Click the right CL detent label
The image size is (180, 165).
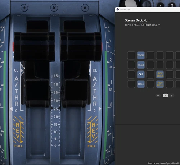click(x=95, y=70)
